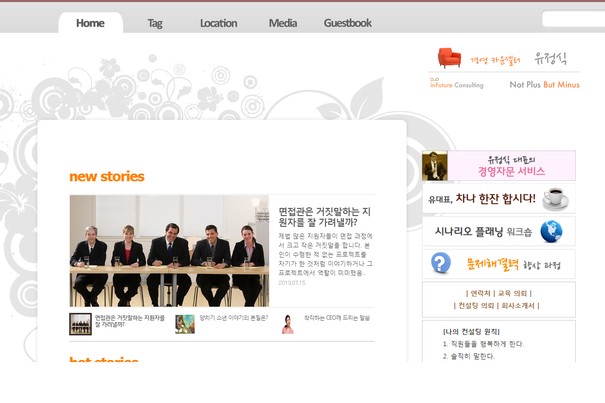Switch to the Home tab
The image size is (605, 403).
tap(90, 23)
